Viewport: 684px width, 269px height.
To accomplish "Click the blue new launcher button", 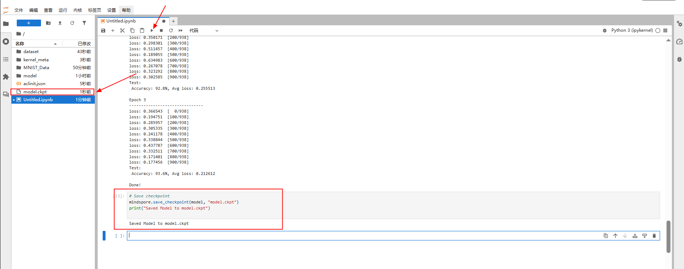I will click(29, 23).
